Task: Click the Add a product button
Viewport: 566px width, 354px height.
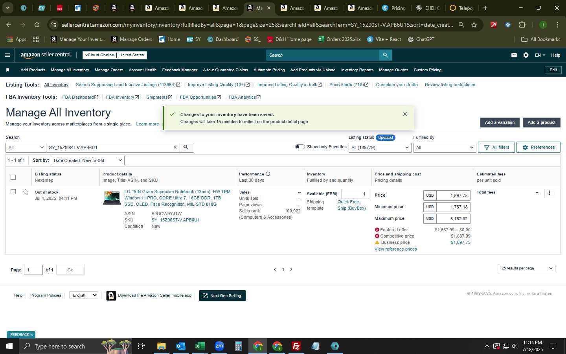Action: click(541, 122)
